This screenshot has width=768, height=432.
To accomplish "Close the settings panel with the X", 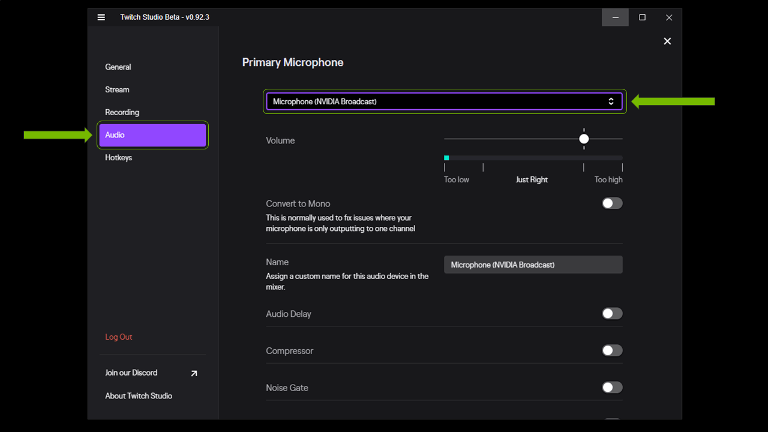I will pos(667,41).
